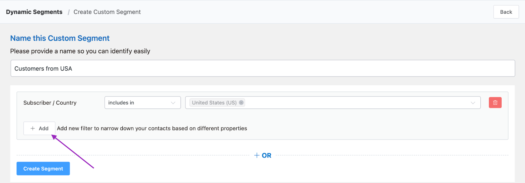Image resolution: width=525 pixels, height=183 pixels.
Task: Click the 'Add new filter to narrow down' description
Action: [x=152, y=128]
